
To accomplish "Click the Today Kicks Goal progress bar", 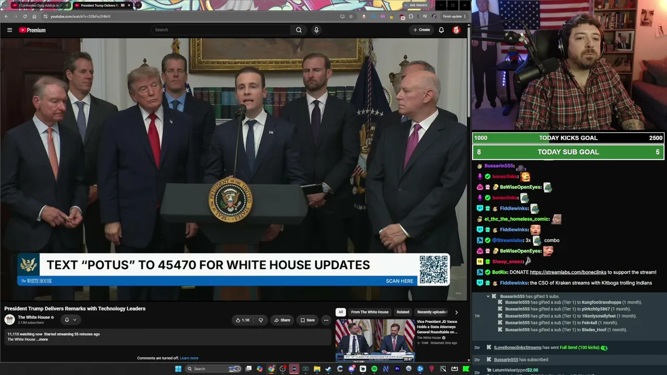I will click(x=568, y=138).
